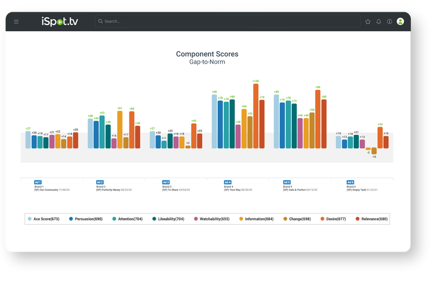Click the iSpot.tv logo
Viewport: 430px width, 283px height.
60,21
